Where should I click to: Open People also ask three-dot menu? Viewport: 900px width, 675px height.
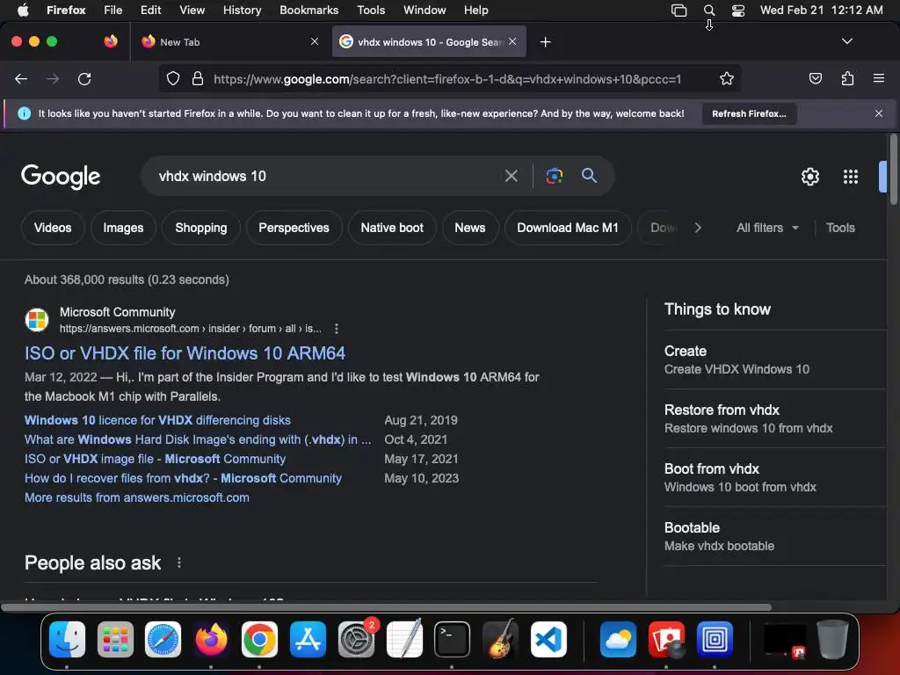tap(179, 562)
